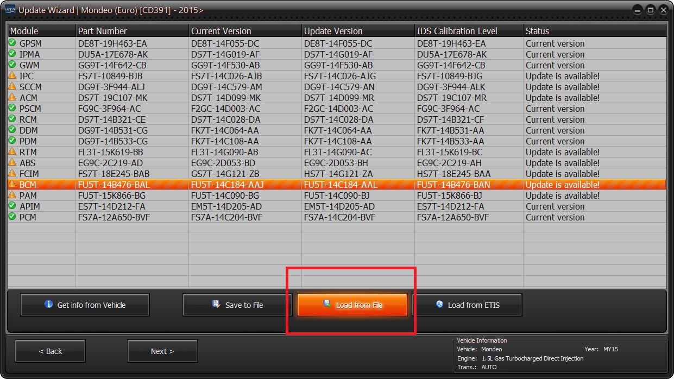Open Load from ETIS

pos(467,305)
